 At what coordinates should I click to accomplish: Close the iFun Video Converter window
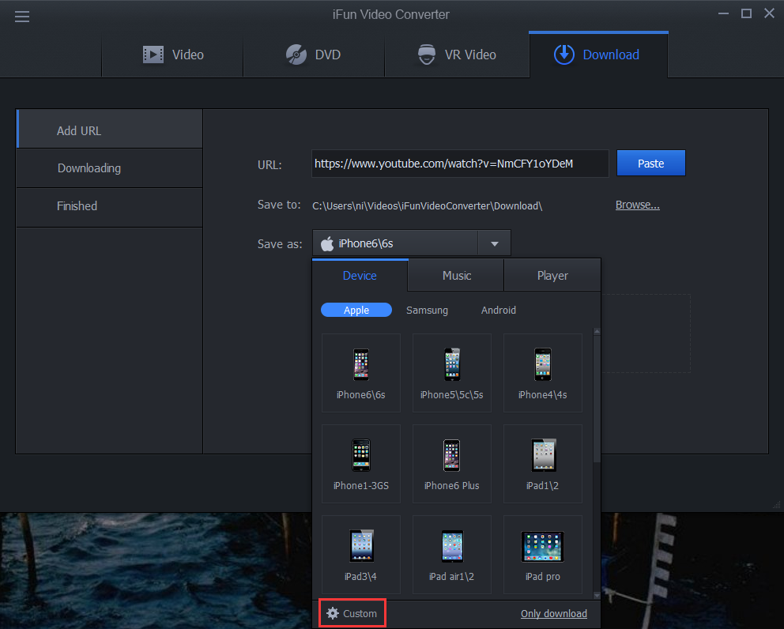[x=769, y=13]
